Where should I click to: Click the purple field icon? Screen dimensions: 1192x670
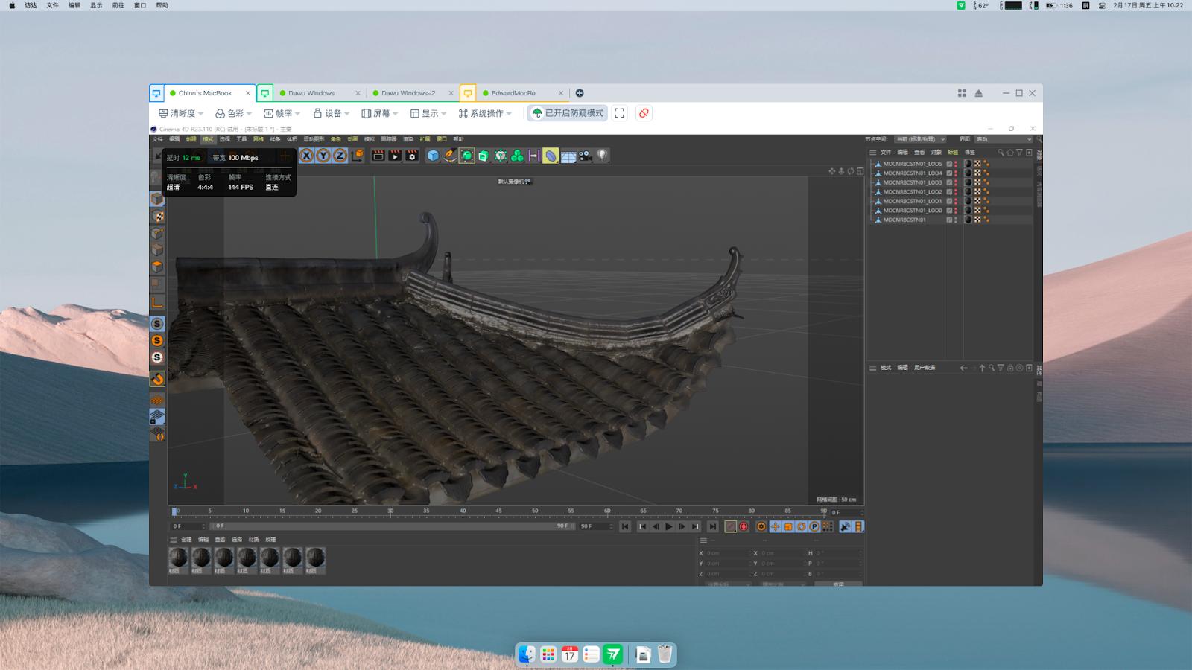point(534,156)
